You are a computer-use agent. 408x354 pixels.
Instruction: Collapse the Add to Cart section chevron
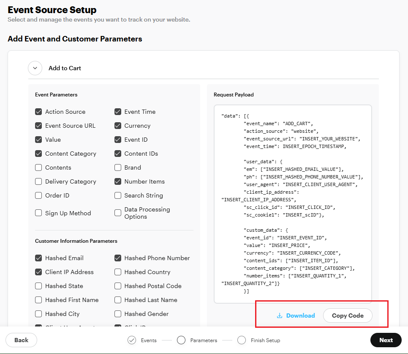[35, 68]
